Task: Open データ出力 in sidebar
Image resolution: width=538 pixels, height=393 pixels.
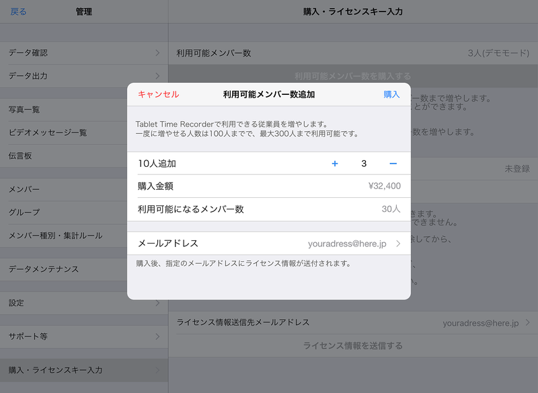Action: [x=28, y=75]
